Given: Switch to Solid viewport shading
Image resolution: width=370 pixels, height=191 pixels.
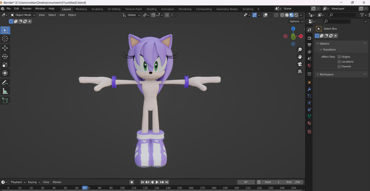Looking at the screenshot, I should pos(287,15).
